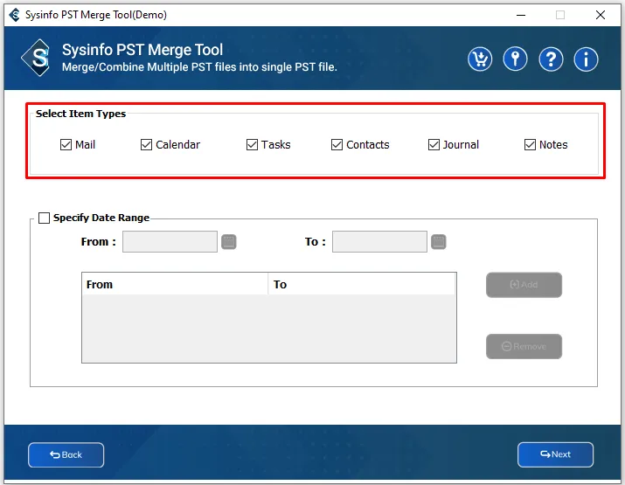Enable Specify Date Range option
Screen dimensions: 625x485
point(45,218)
